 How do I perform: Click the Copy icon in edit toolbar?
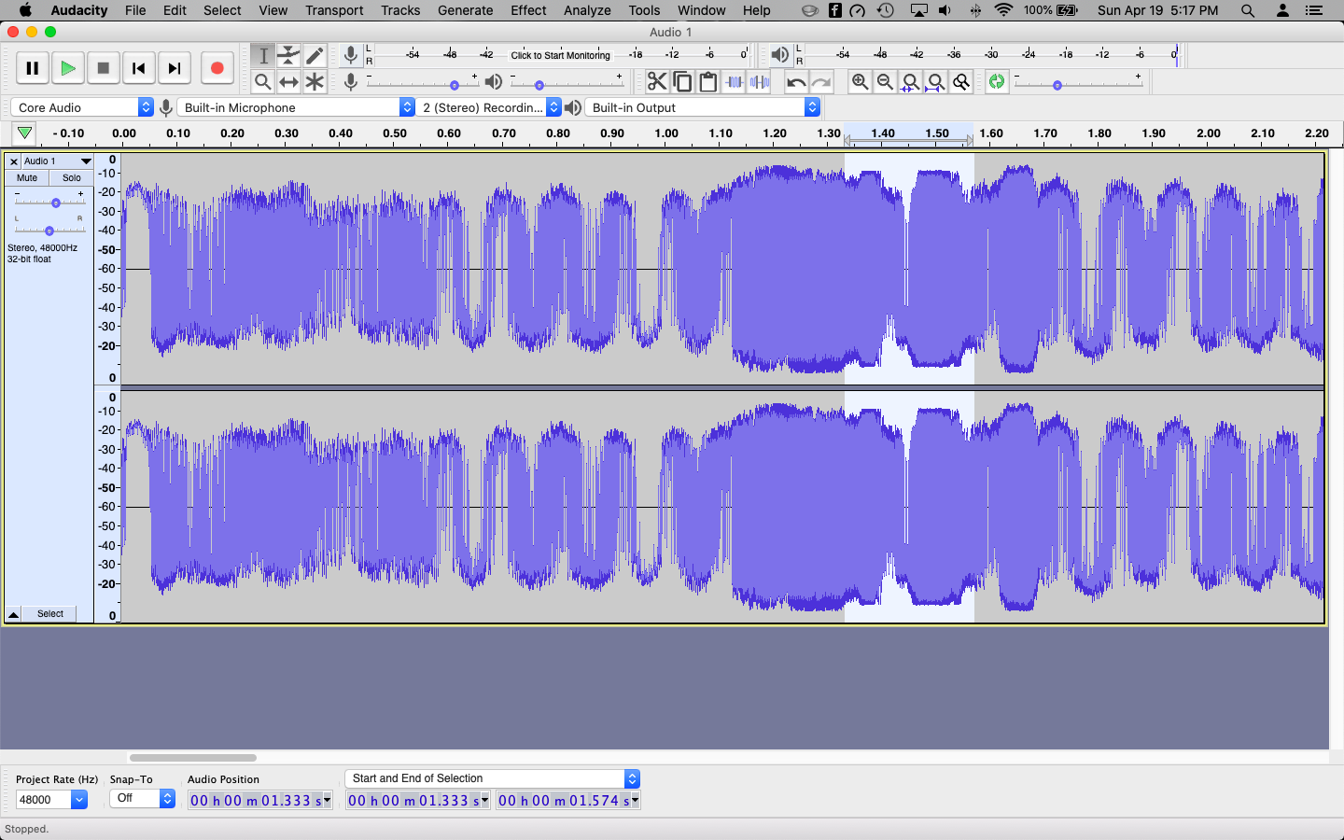[682, 82]
